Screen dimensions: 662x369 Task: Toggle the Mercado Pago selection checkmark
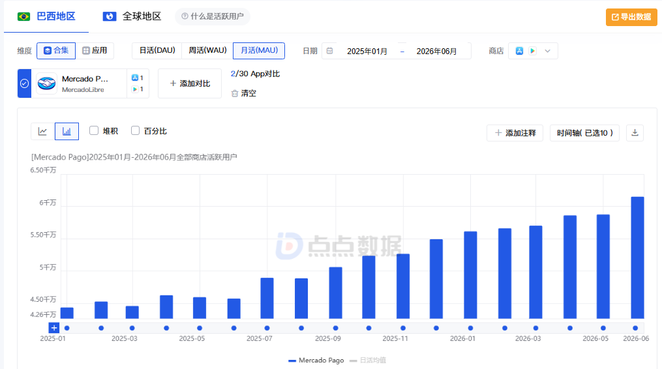25,83
